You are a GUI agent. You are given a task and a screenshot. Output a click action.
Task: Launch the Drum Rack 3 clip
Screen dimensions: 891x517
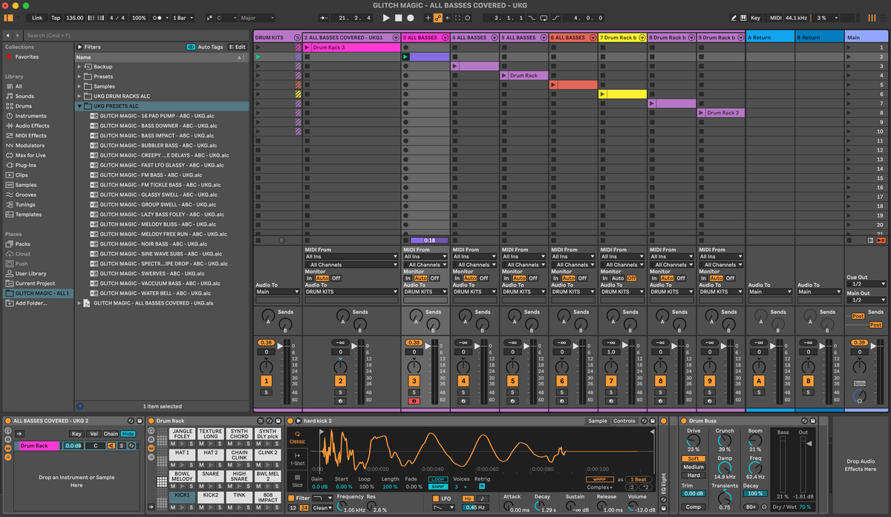307,48
